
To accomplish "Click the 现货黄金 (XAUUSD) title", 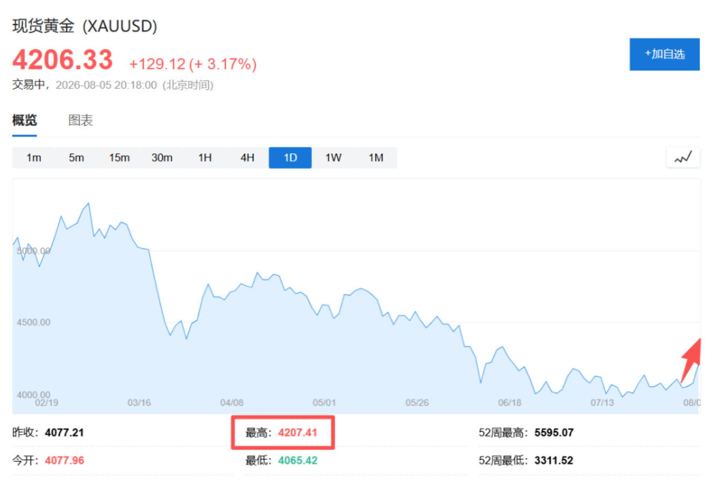I will 85,26.
